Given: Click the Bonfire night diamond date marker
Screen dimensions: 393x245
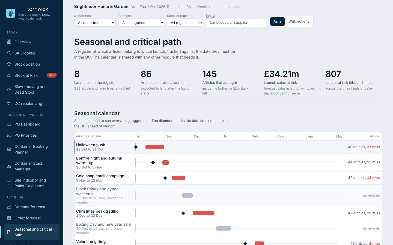Looking at the screenshot, I should tap(153, 163).
